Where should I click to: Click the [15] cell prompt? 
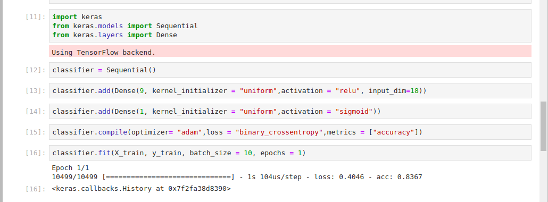point(36,132)
